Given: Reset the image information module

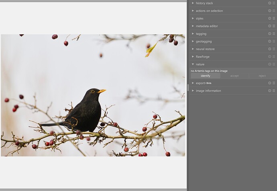Looking at the screenshot, I should pos(270,91).
